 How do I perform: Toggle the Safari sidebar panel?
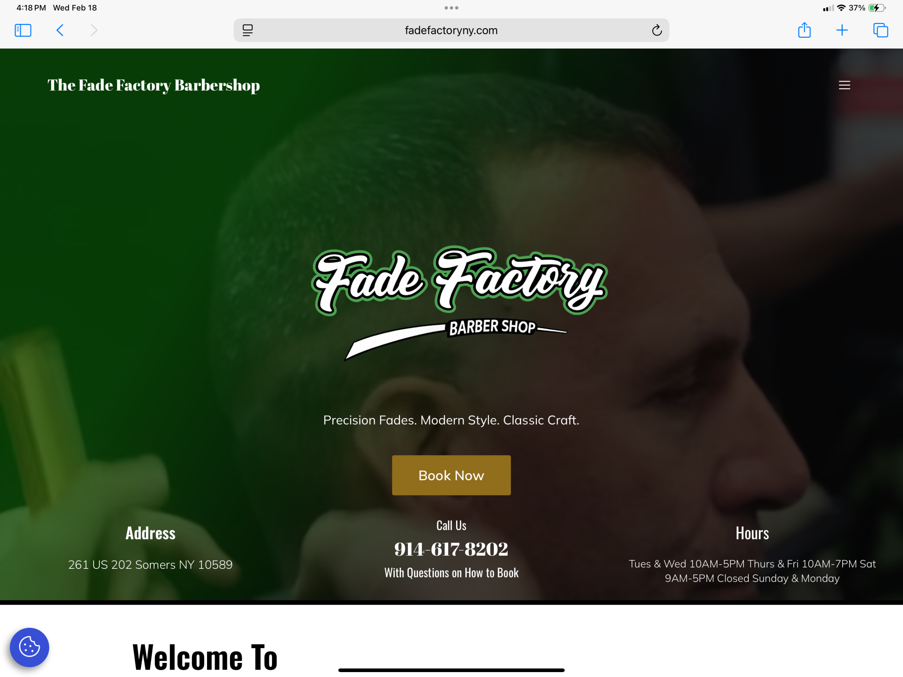(23, 30)
